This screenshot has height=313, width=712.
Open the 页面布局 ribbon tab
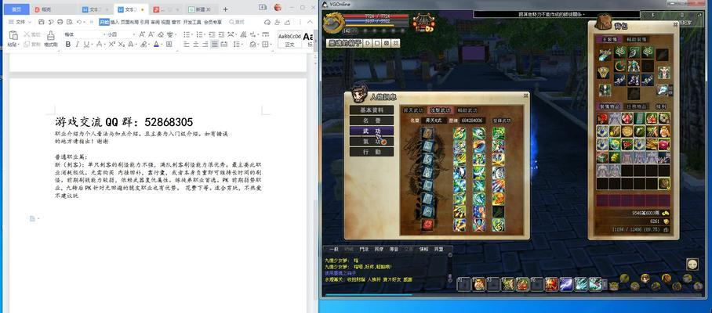coord(129,22)
